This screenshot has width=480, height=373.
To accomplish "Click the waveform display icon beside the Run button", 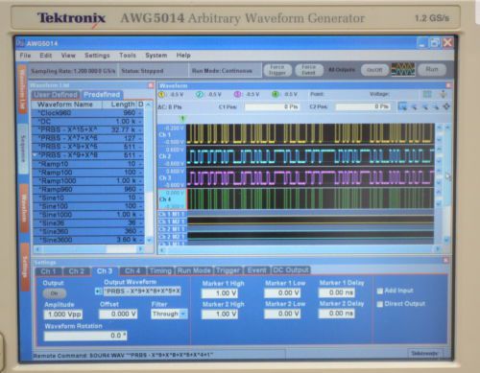I will point(403,69).
